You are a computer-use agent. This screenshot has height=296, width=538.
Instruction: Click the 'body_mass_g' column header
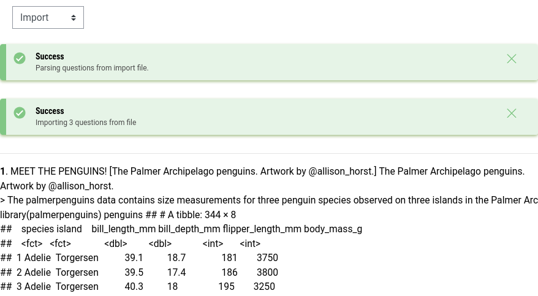pyautogui.click(x=333, y=229)
